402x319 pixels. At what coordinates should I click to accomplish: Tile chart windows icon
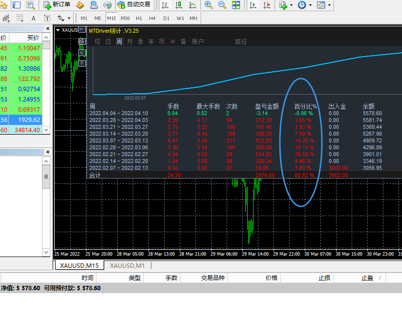(x=236, y=5)
